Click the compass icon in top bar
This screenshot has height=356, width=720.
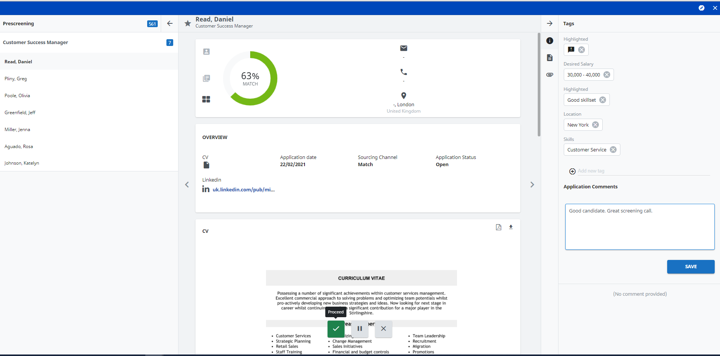(x=702, y=8)
